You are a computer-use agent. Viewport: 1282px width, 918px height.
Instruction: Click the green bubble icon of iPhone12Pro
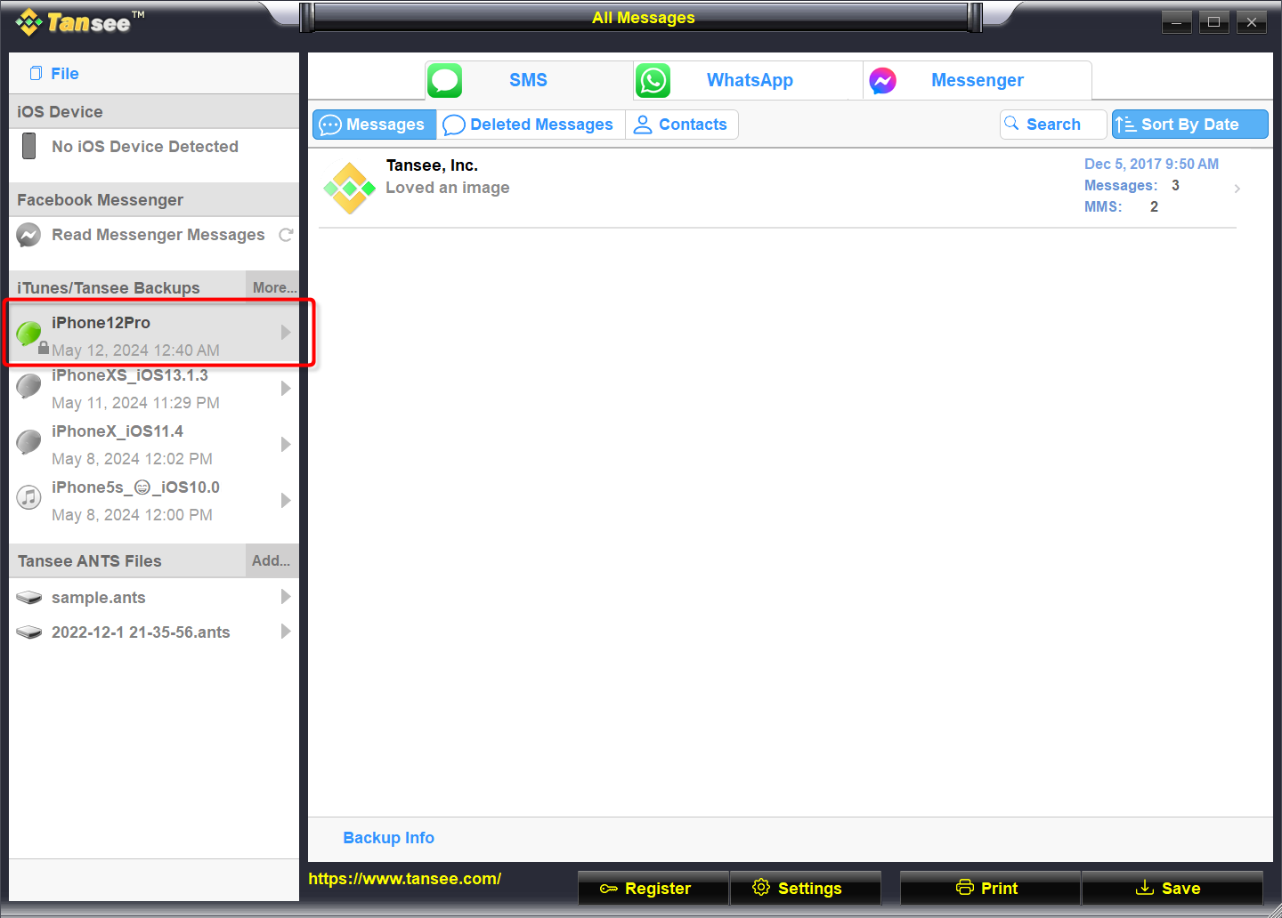click(x=28, y=334)
